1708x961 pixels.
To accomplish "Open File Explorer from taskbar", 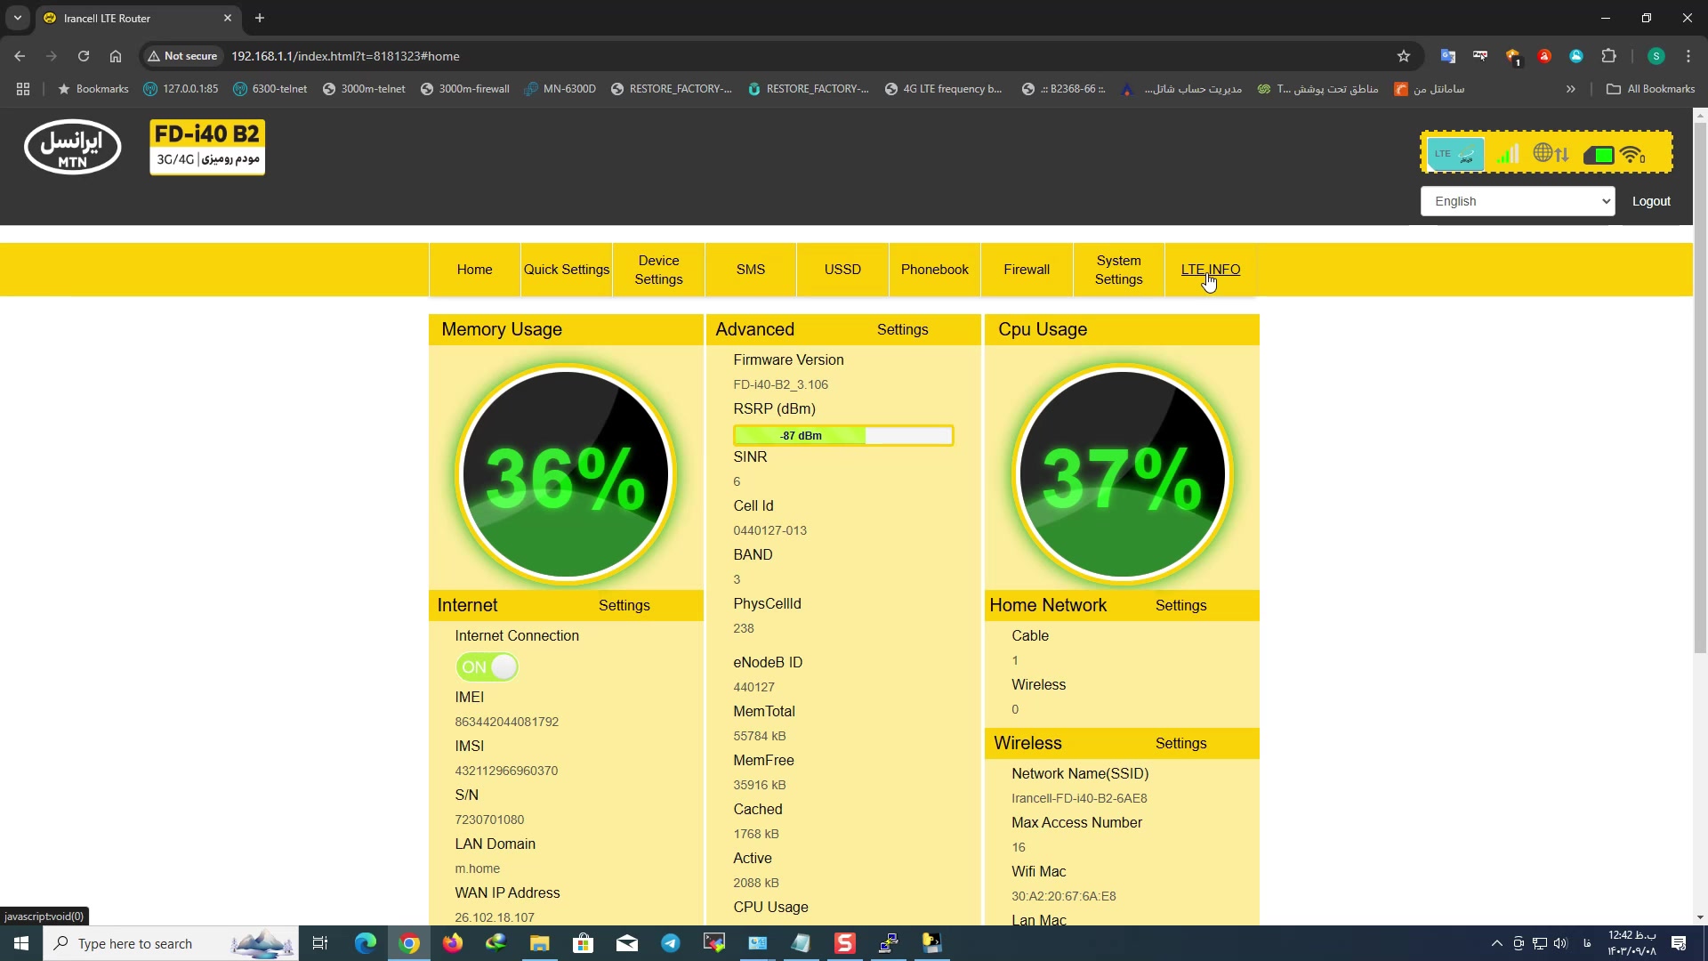I will click(540, 943).
